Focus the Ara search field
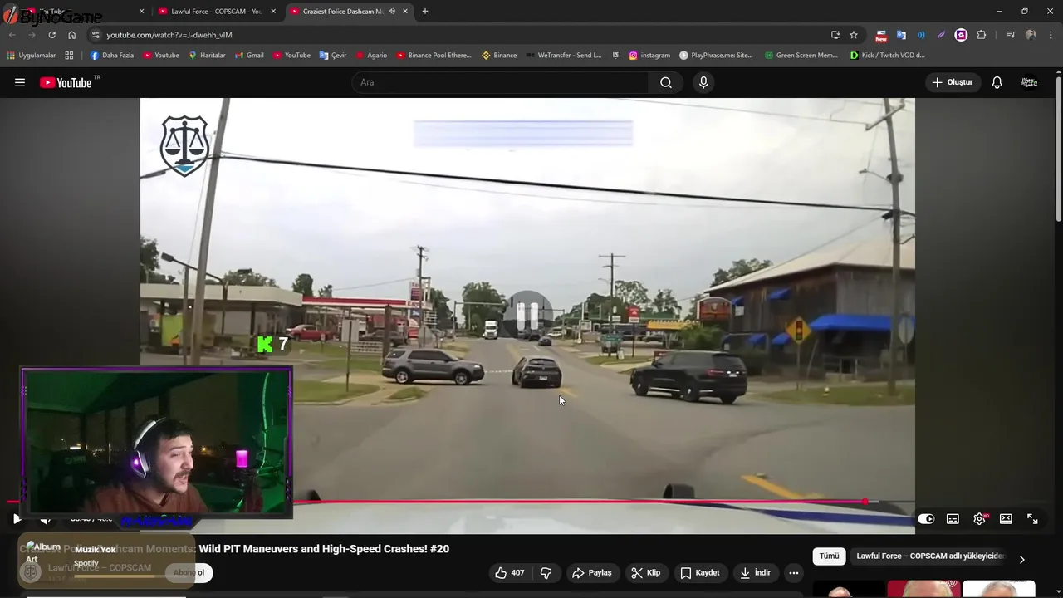 501,82
